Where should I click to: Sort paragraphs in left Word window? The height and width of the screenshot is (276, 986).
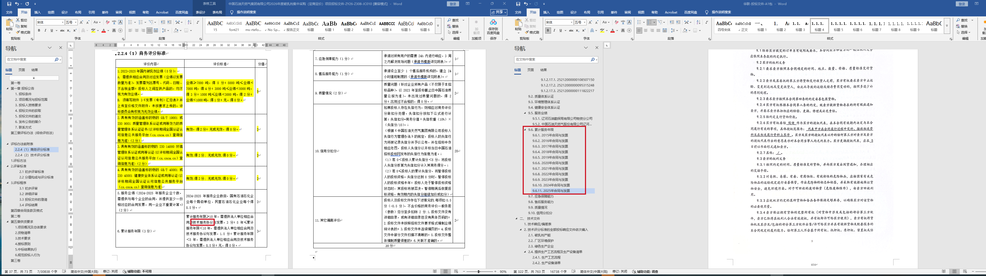(x=190, y=22)
